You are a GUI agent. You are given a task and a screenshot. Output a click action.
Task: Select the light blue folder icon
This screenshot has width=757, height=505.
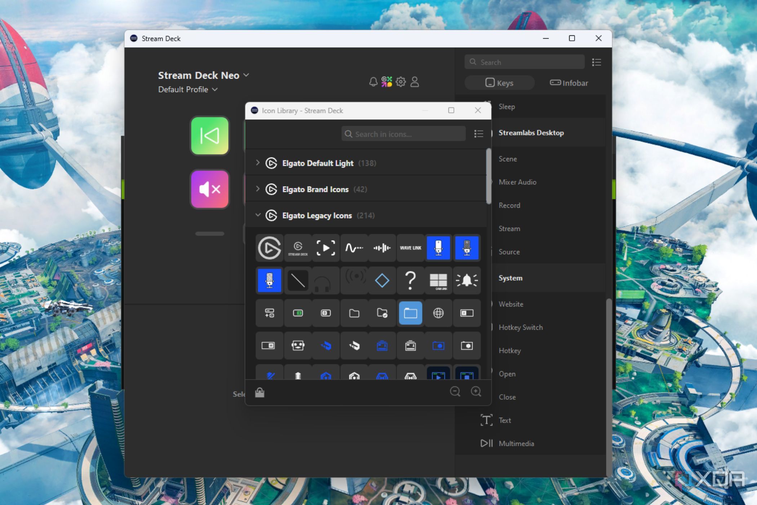click(x=410, y=313)
